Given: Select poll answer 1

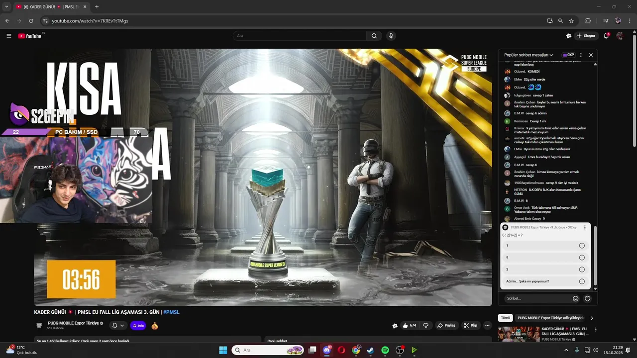Looking at the screenshot, I should 545,246.
